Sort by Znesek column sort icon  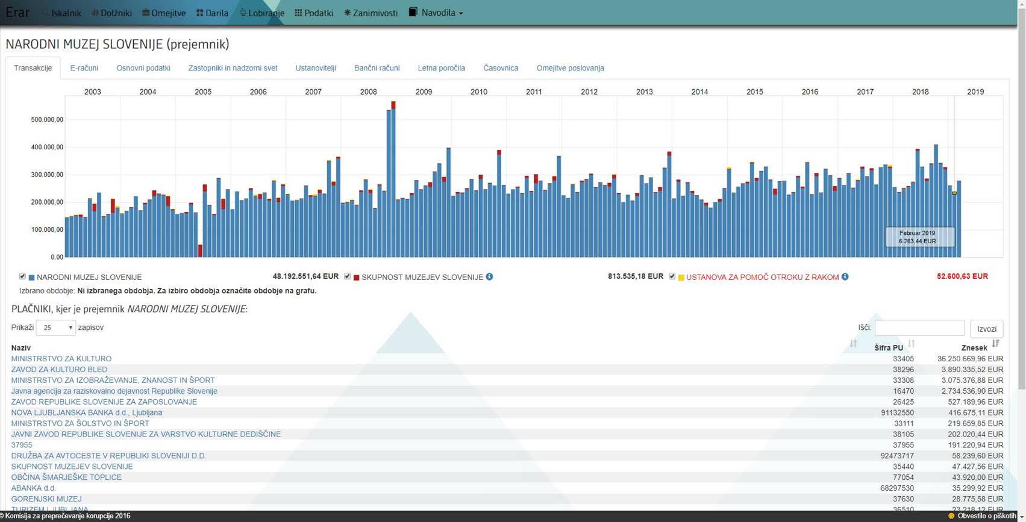[995, 343]
